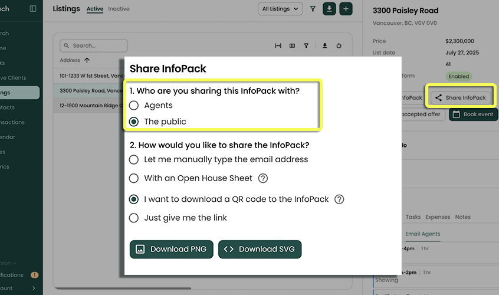
Task: Choose 'Let me manually type the email address'
Action: coord(134,159)
